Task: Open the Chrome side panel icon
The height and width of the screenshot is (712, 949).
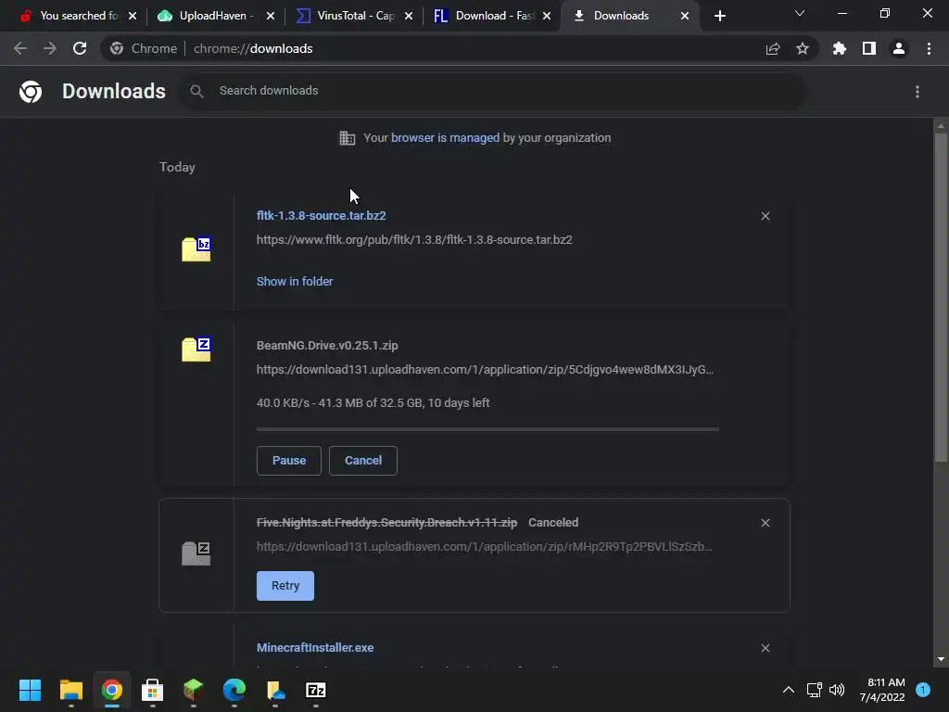Action: pos(869,48)
